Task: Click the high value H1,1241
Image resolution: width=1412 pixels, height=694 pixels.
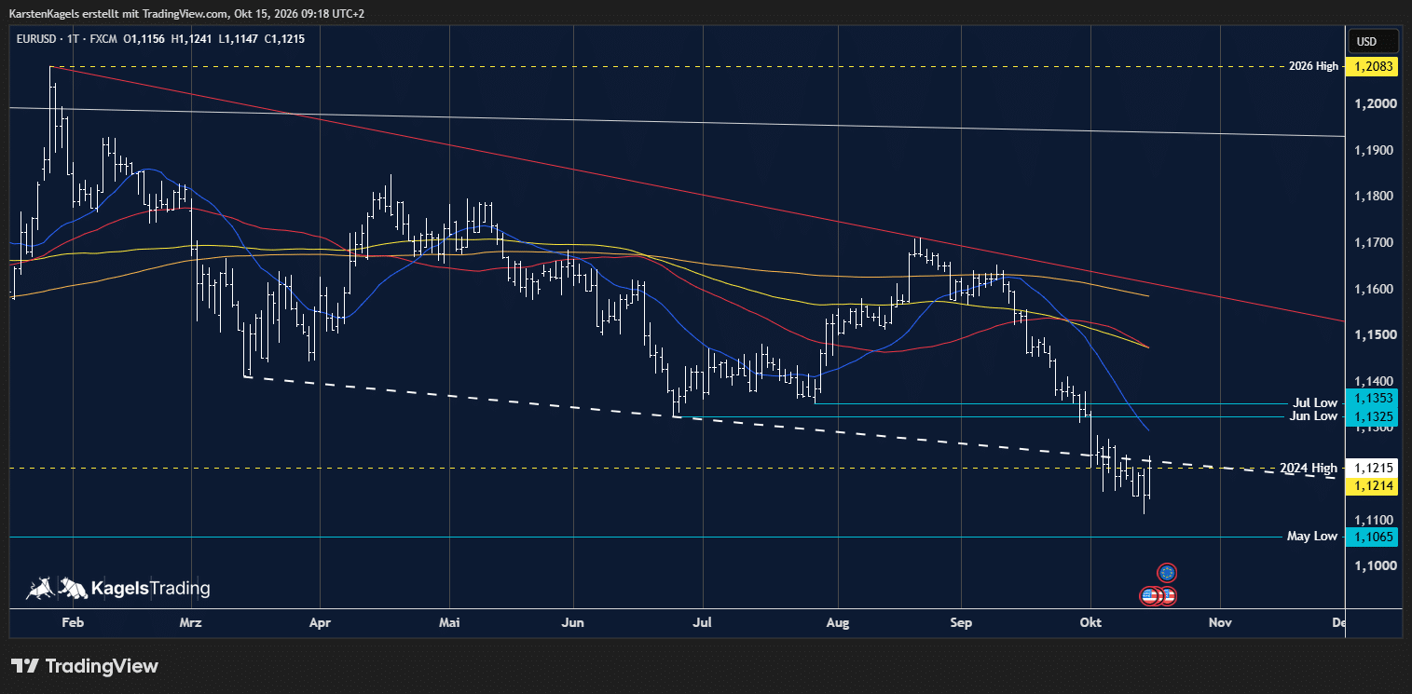Action: (190, 38)
